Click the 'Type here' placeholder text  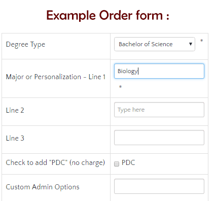[131, 110]
